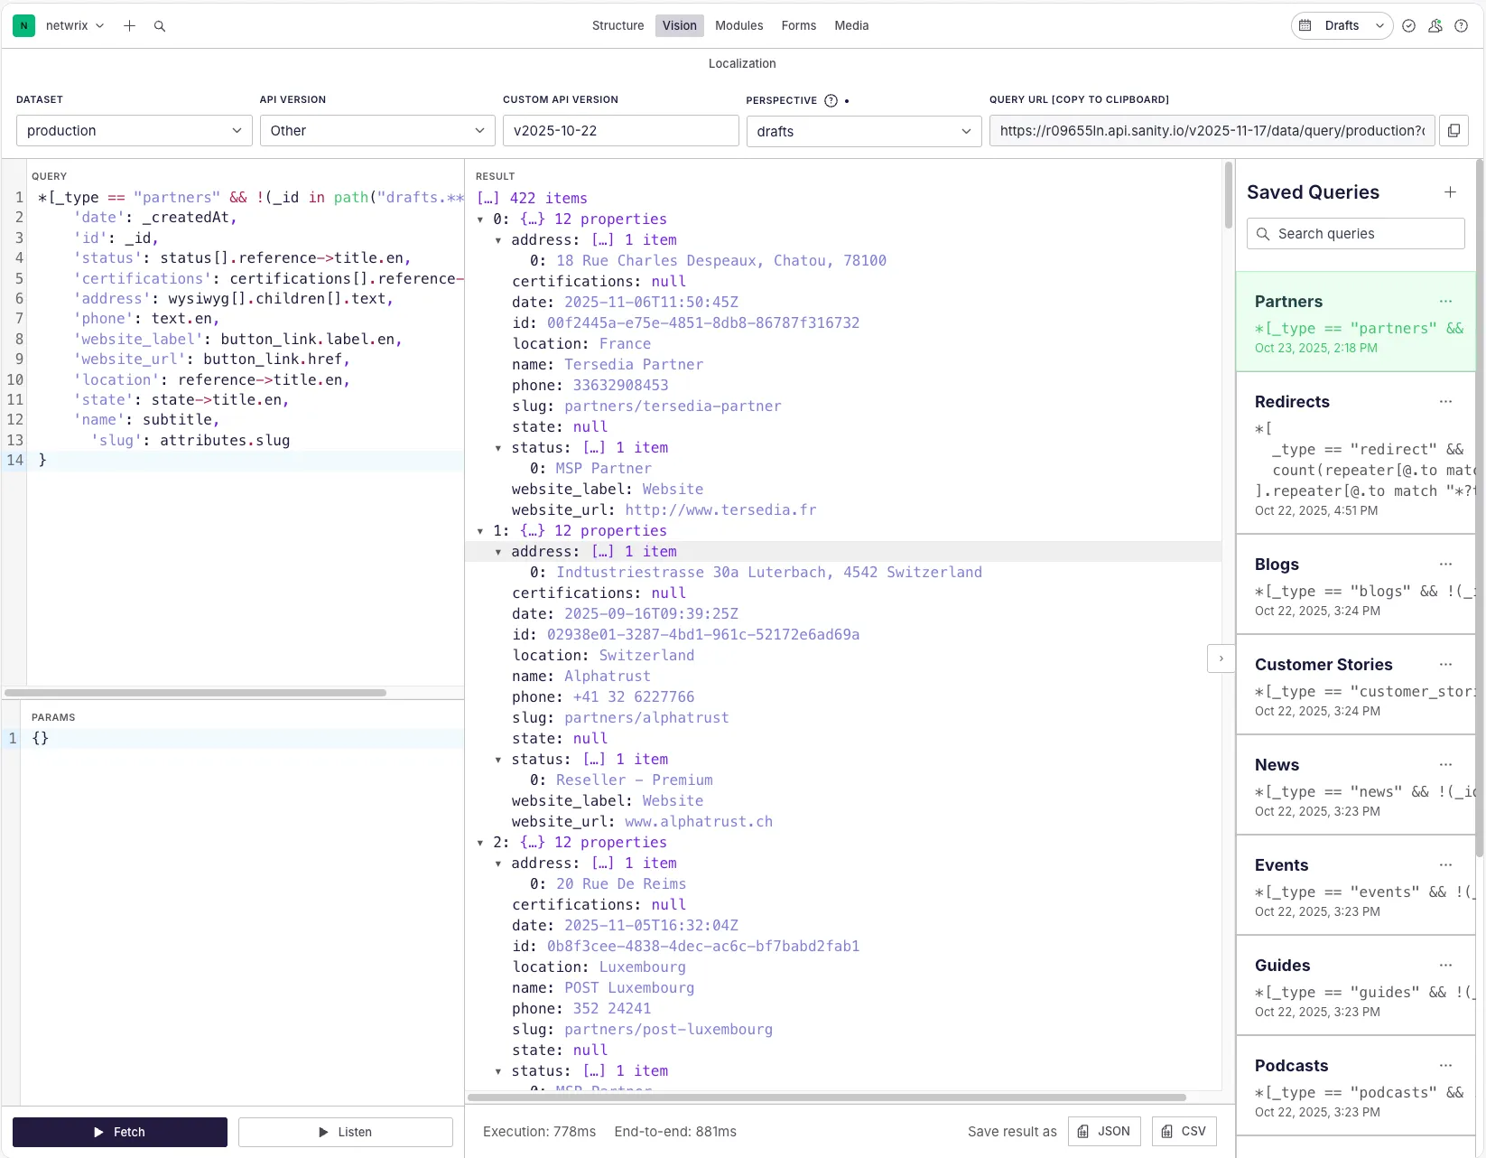
Task: Load the Events saved query
Action: coord(1355,886)
